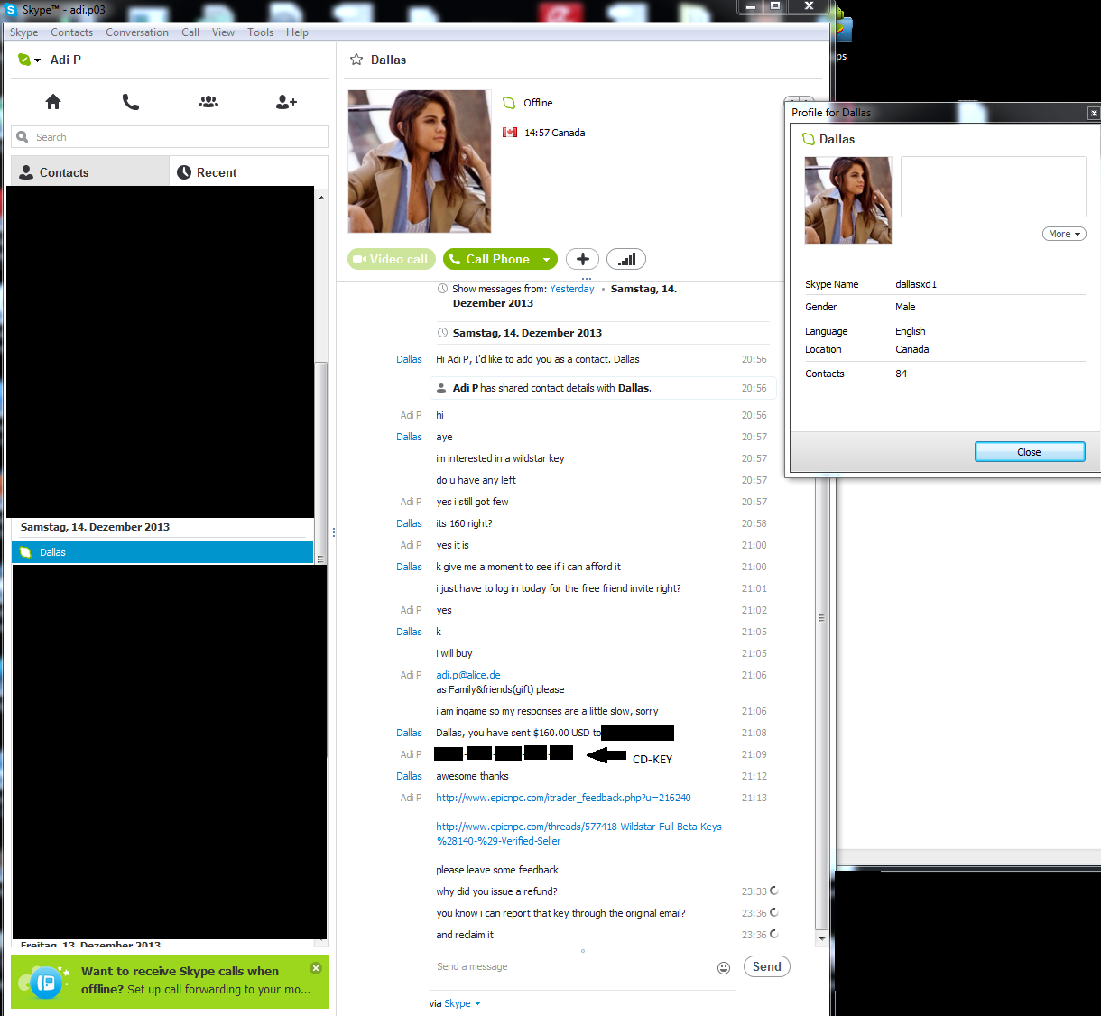Image resolution: width=1101 pixels, height=1016 pixels.
Task: Click the Skype logo in title bar
Action: tap(11, 9)
